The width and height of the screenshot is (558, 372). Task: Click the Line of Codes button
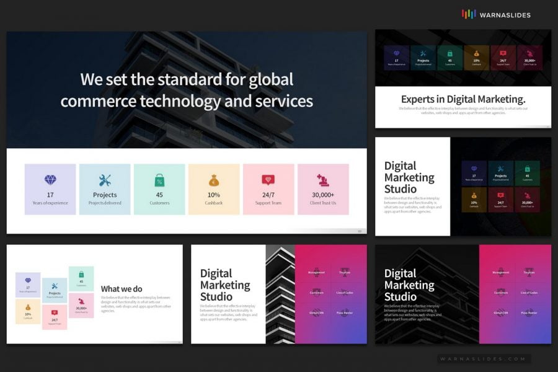pos(529,291)
